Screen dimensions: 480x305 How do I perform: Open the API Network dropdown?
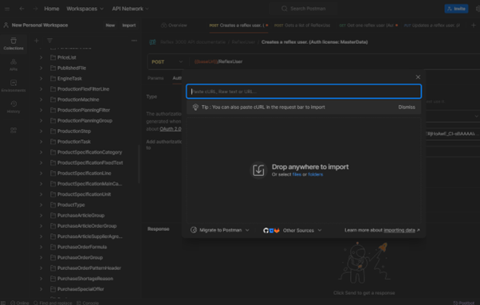click(x=130, y=9)
